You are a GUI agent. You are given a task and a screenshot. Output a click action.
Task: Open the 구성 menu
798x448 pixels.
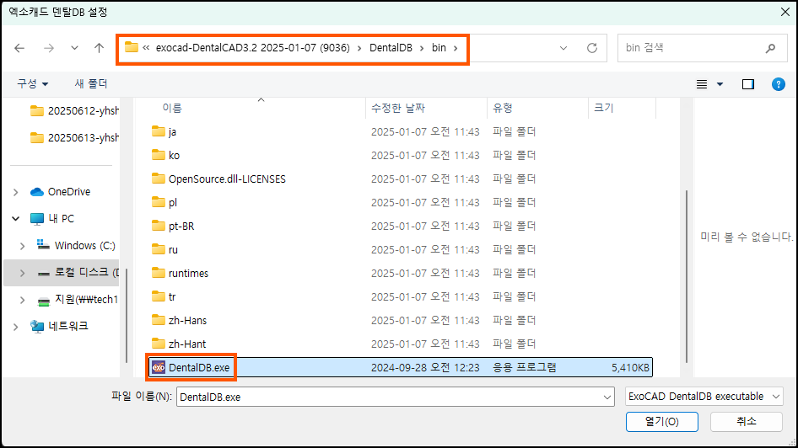click(33, 84)
